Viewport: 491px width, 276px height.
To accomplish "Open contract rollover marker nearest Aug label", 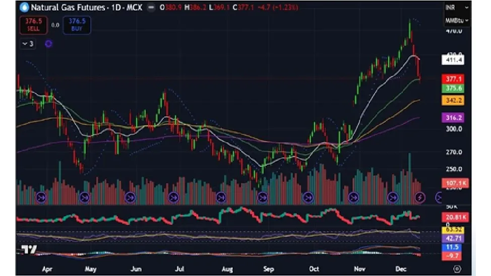I will [x=221, y=197].
